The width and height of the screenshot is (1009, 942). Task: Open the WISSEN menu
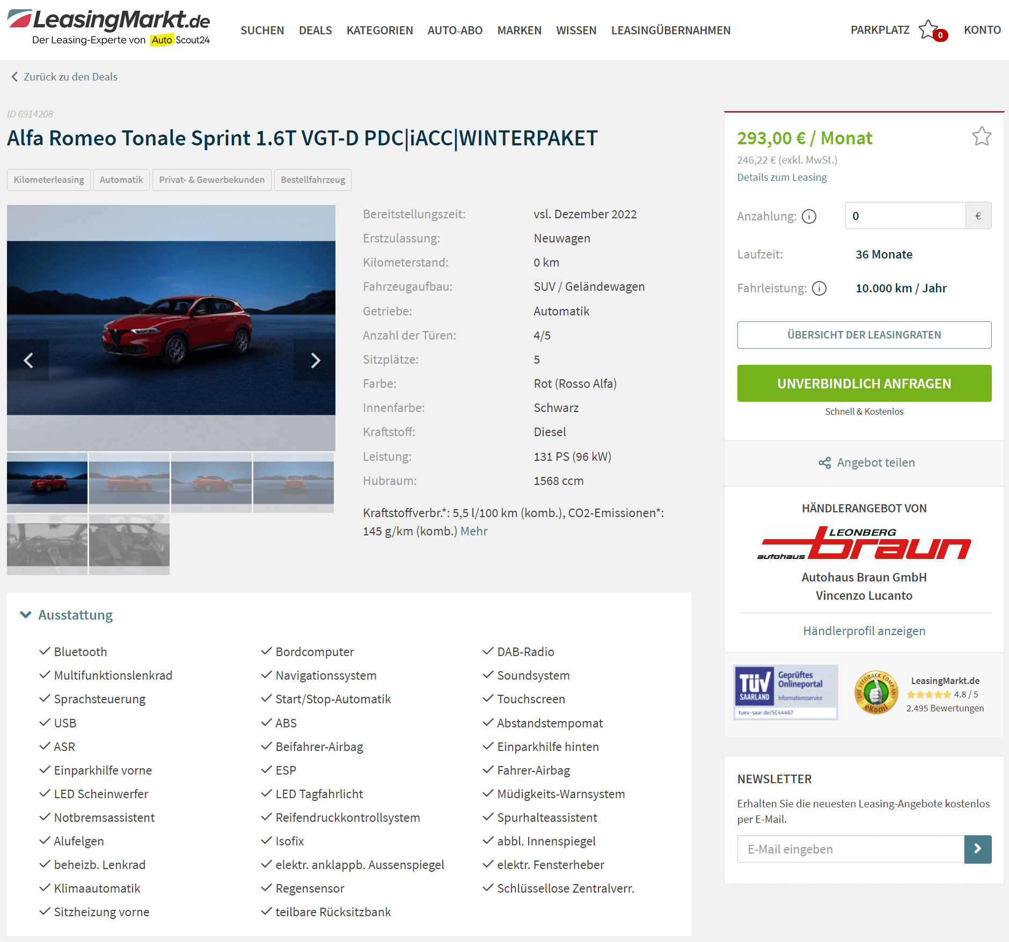[x=576, y=30]
